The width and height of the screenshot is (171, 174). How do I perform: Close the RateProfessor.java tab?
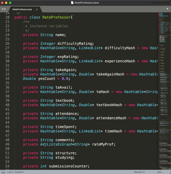37,9
